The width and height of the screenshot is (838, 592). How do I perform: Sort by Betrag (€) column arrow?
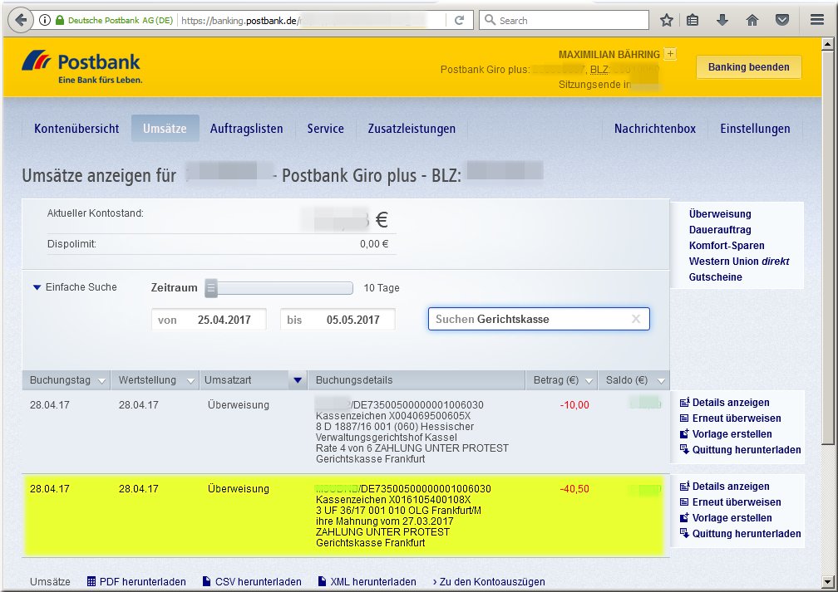coord(589,381)
